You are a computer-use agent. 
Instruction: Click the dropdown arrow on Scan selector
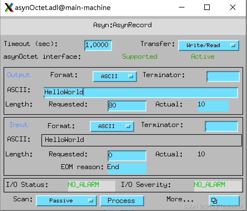click(x=91, y=200)
